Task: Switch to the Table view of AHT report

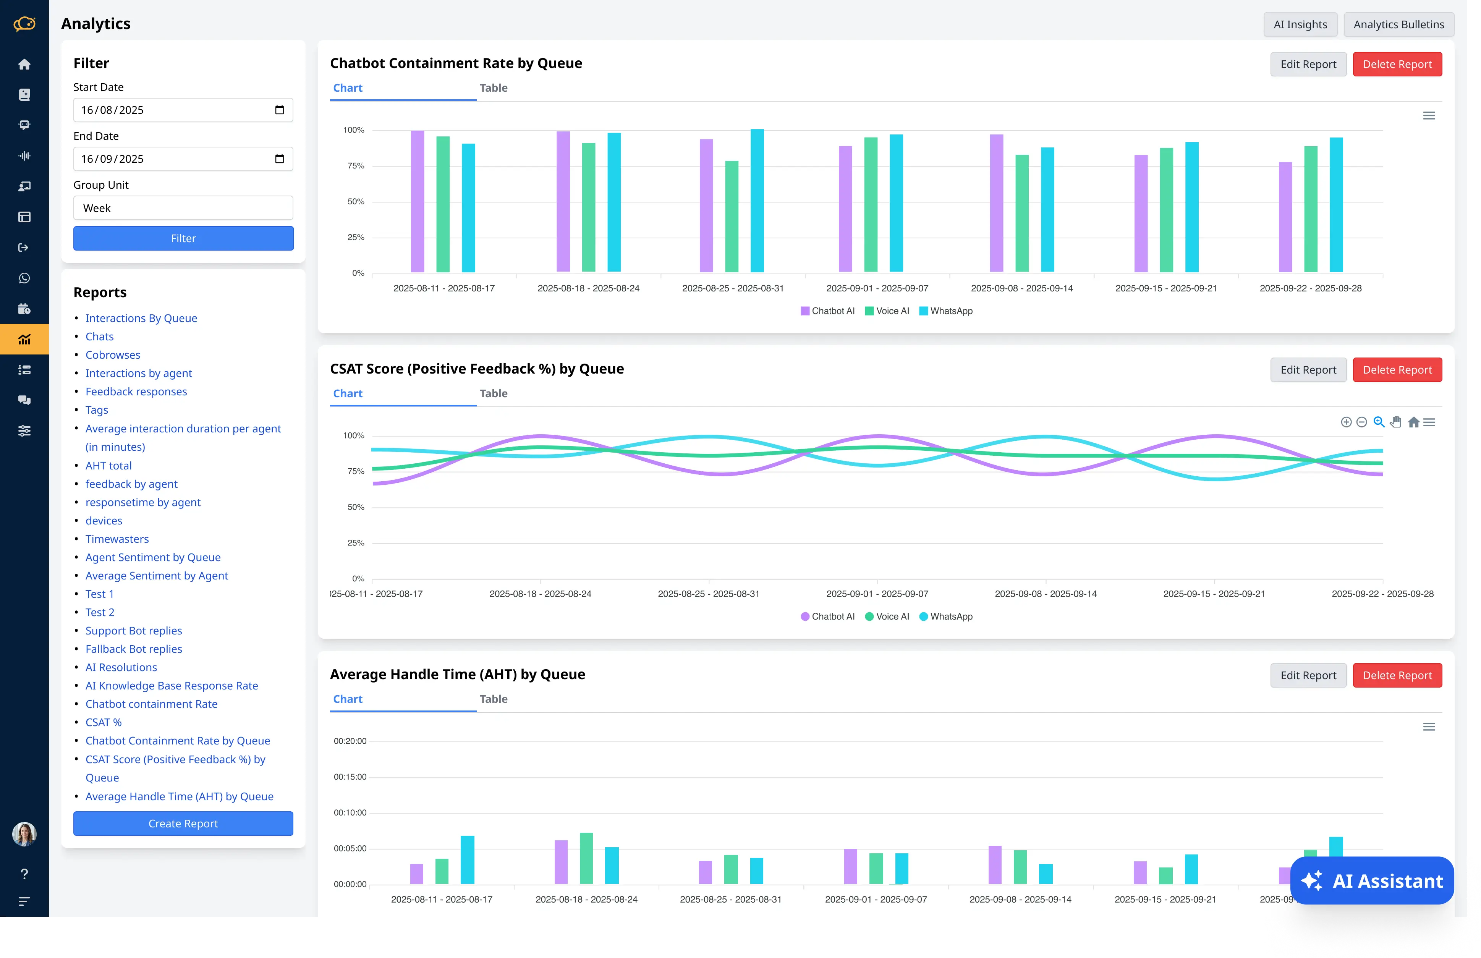Action: tap(493, 699)
